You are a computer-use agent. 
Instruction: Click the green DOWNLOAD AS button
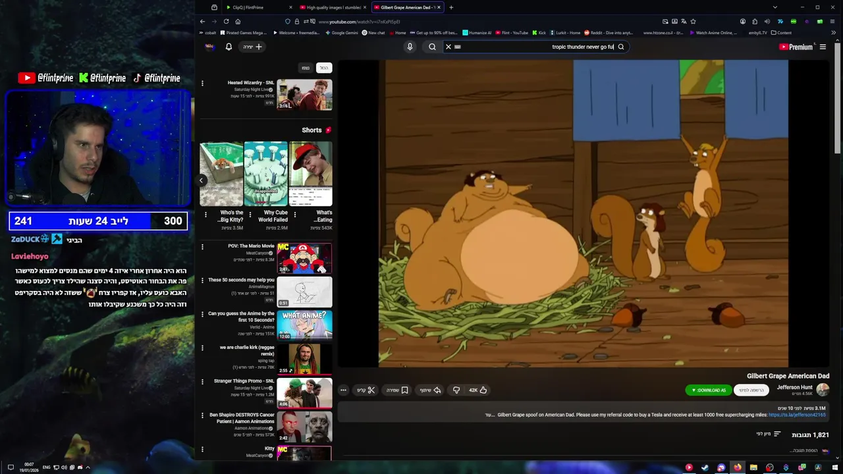[708, 390]
